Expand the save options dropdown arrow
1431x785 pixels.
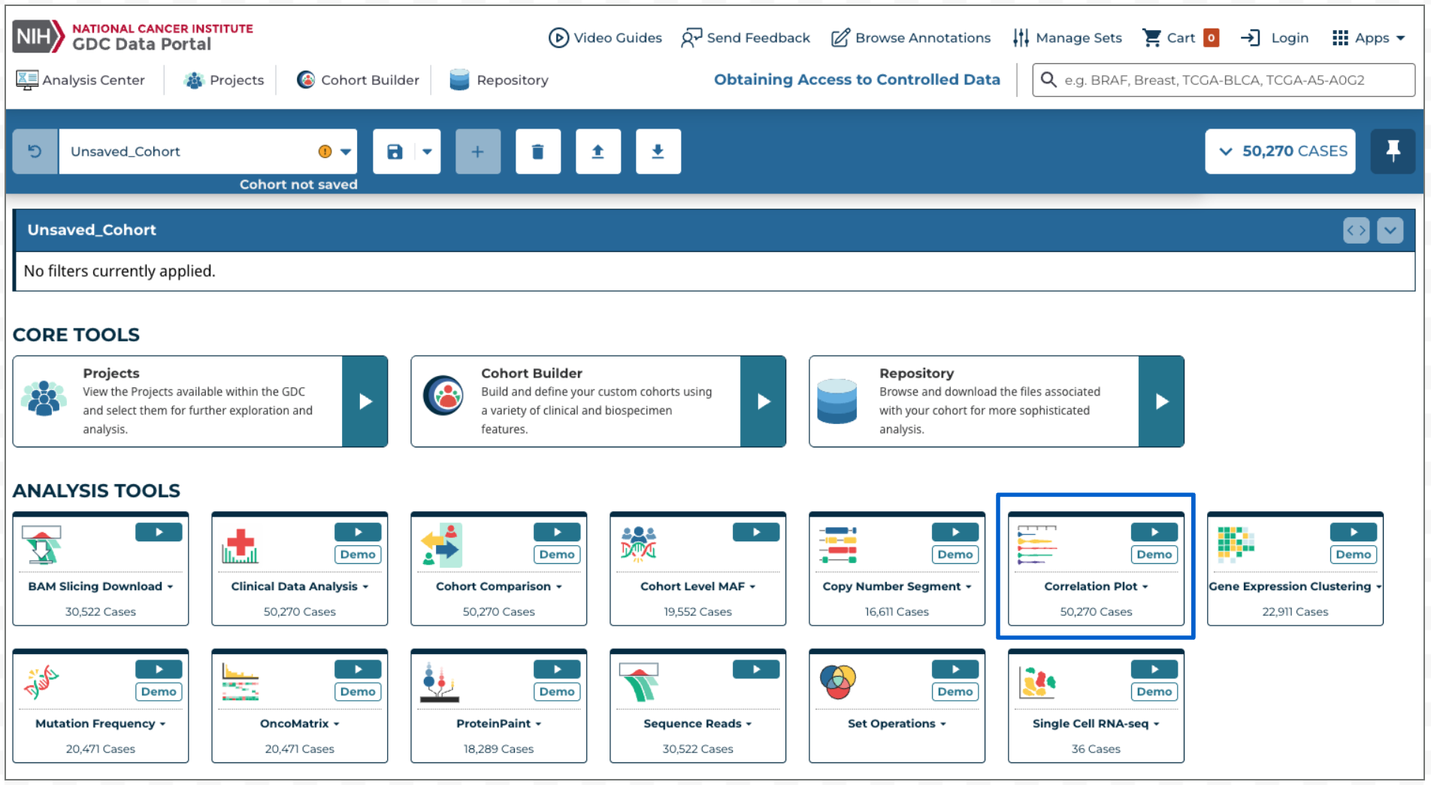[427, 152]
